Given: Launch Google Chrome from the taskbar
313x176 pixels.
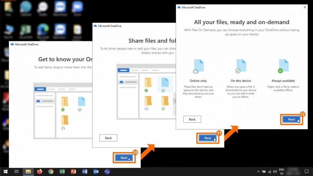Looking at the screenshot, I should (x=51, y=172).
